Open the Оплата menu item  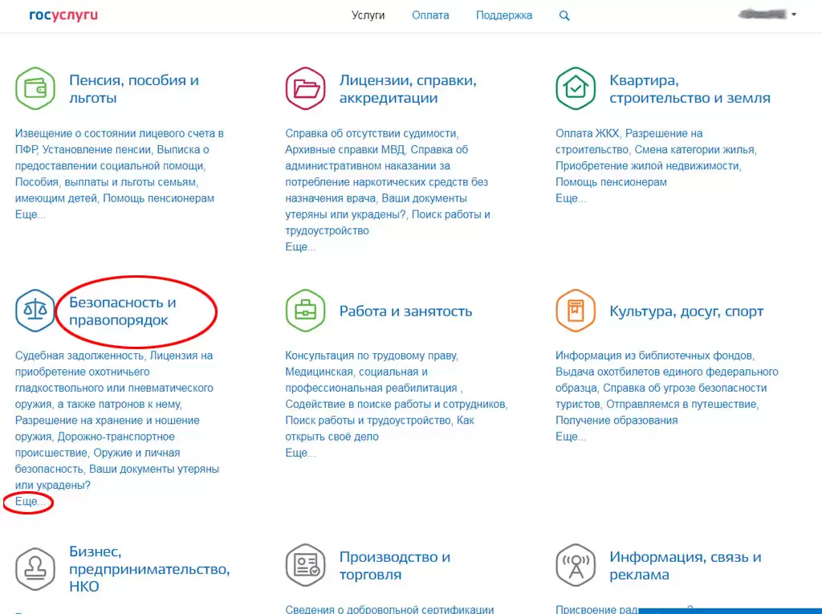point(430,15)
